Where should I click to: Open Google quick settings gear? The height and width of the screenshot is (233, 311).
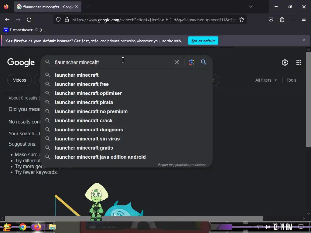[x=285, y=62]
